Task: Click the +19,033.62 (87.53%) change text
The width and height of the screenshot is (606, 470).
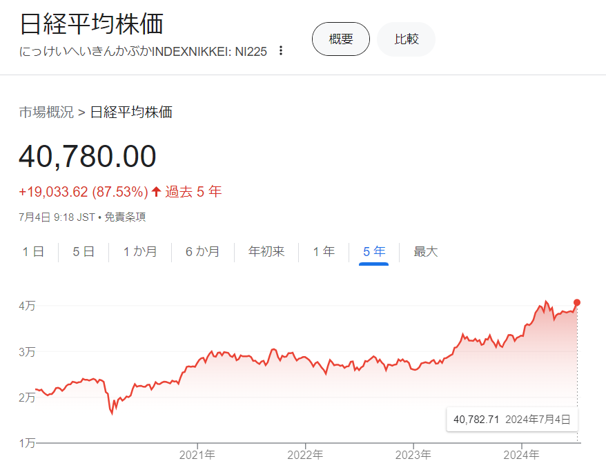Action: coord(84,192)
